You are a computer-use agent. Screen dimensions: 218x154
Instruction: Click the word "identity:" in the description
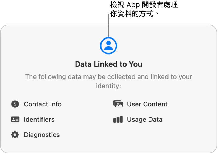coord(108,86)
